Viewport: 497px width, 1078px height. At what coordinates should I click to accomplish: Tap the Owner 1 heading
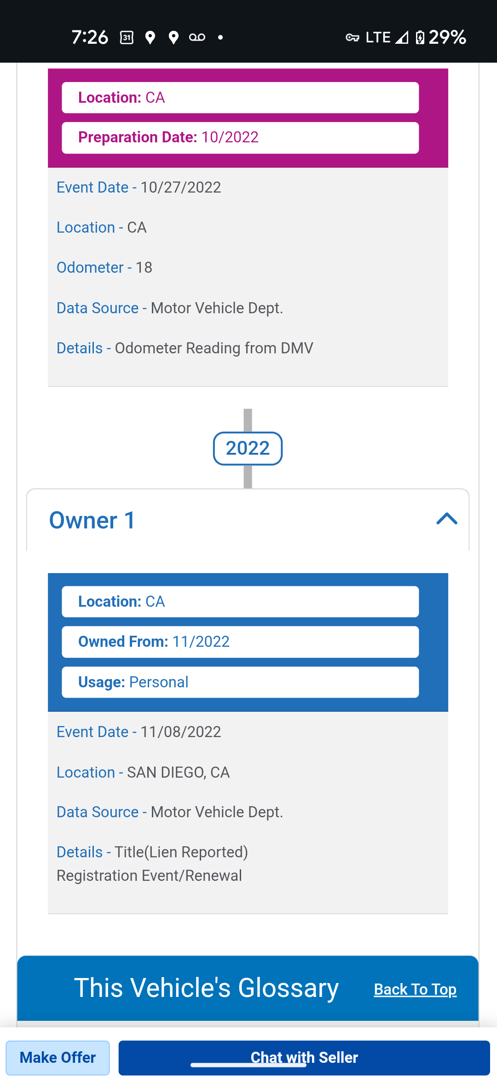click(x=92, y=521)
